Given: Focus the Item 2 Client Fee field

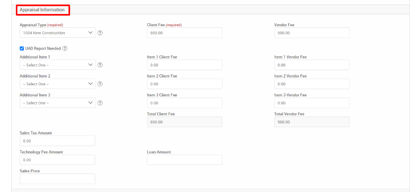Looking at the screenshot, I should (x=185, y=84).
